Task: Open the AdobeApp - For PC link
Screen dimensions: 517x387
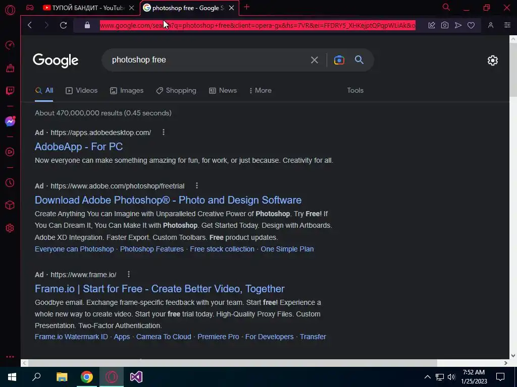Action: click(x=79, y=147)
